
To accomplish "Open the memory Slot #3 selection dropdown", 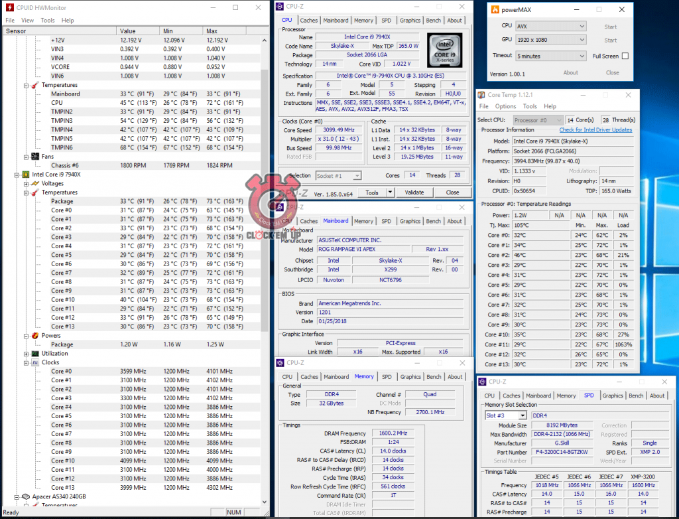I will tap(523, 415).
